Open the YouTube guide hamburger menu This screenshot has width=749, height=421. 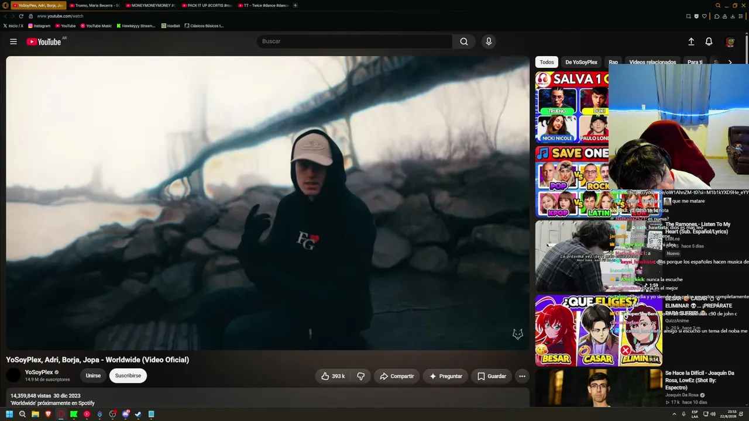point(13,42)
